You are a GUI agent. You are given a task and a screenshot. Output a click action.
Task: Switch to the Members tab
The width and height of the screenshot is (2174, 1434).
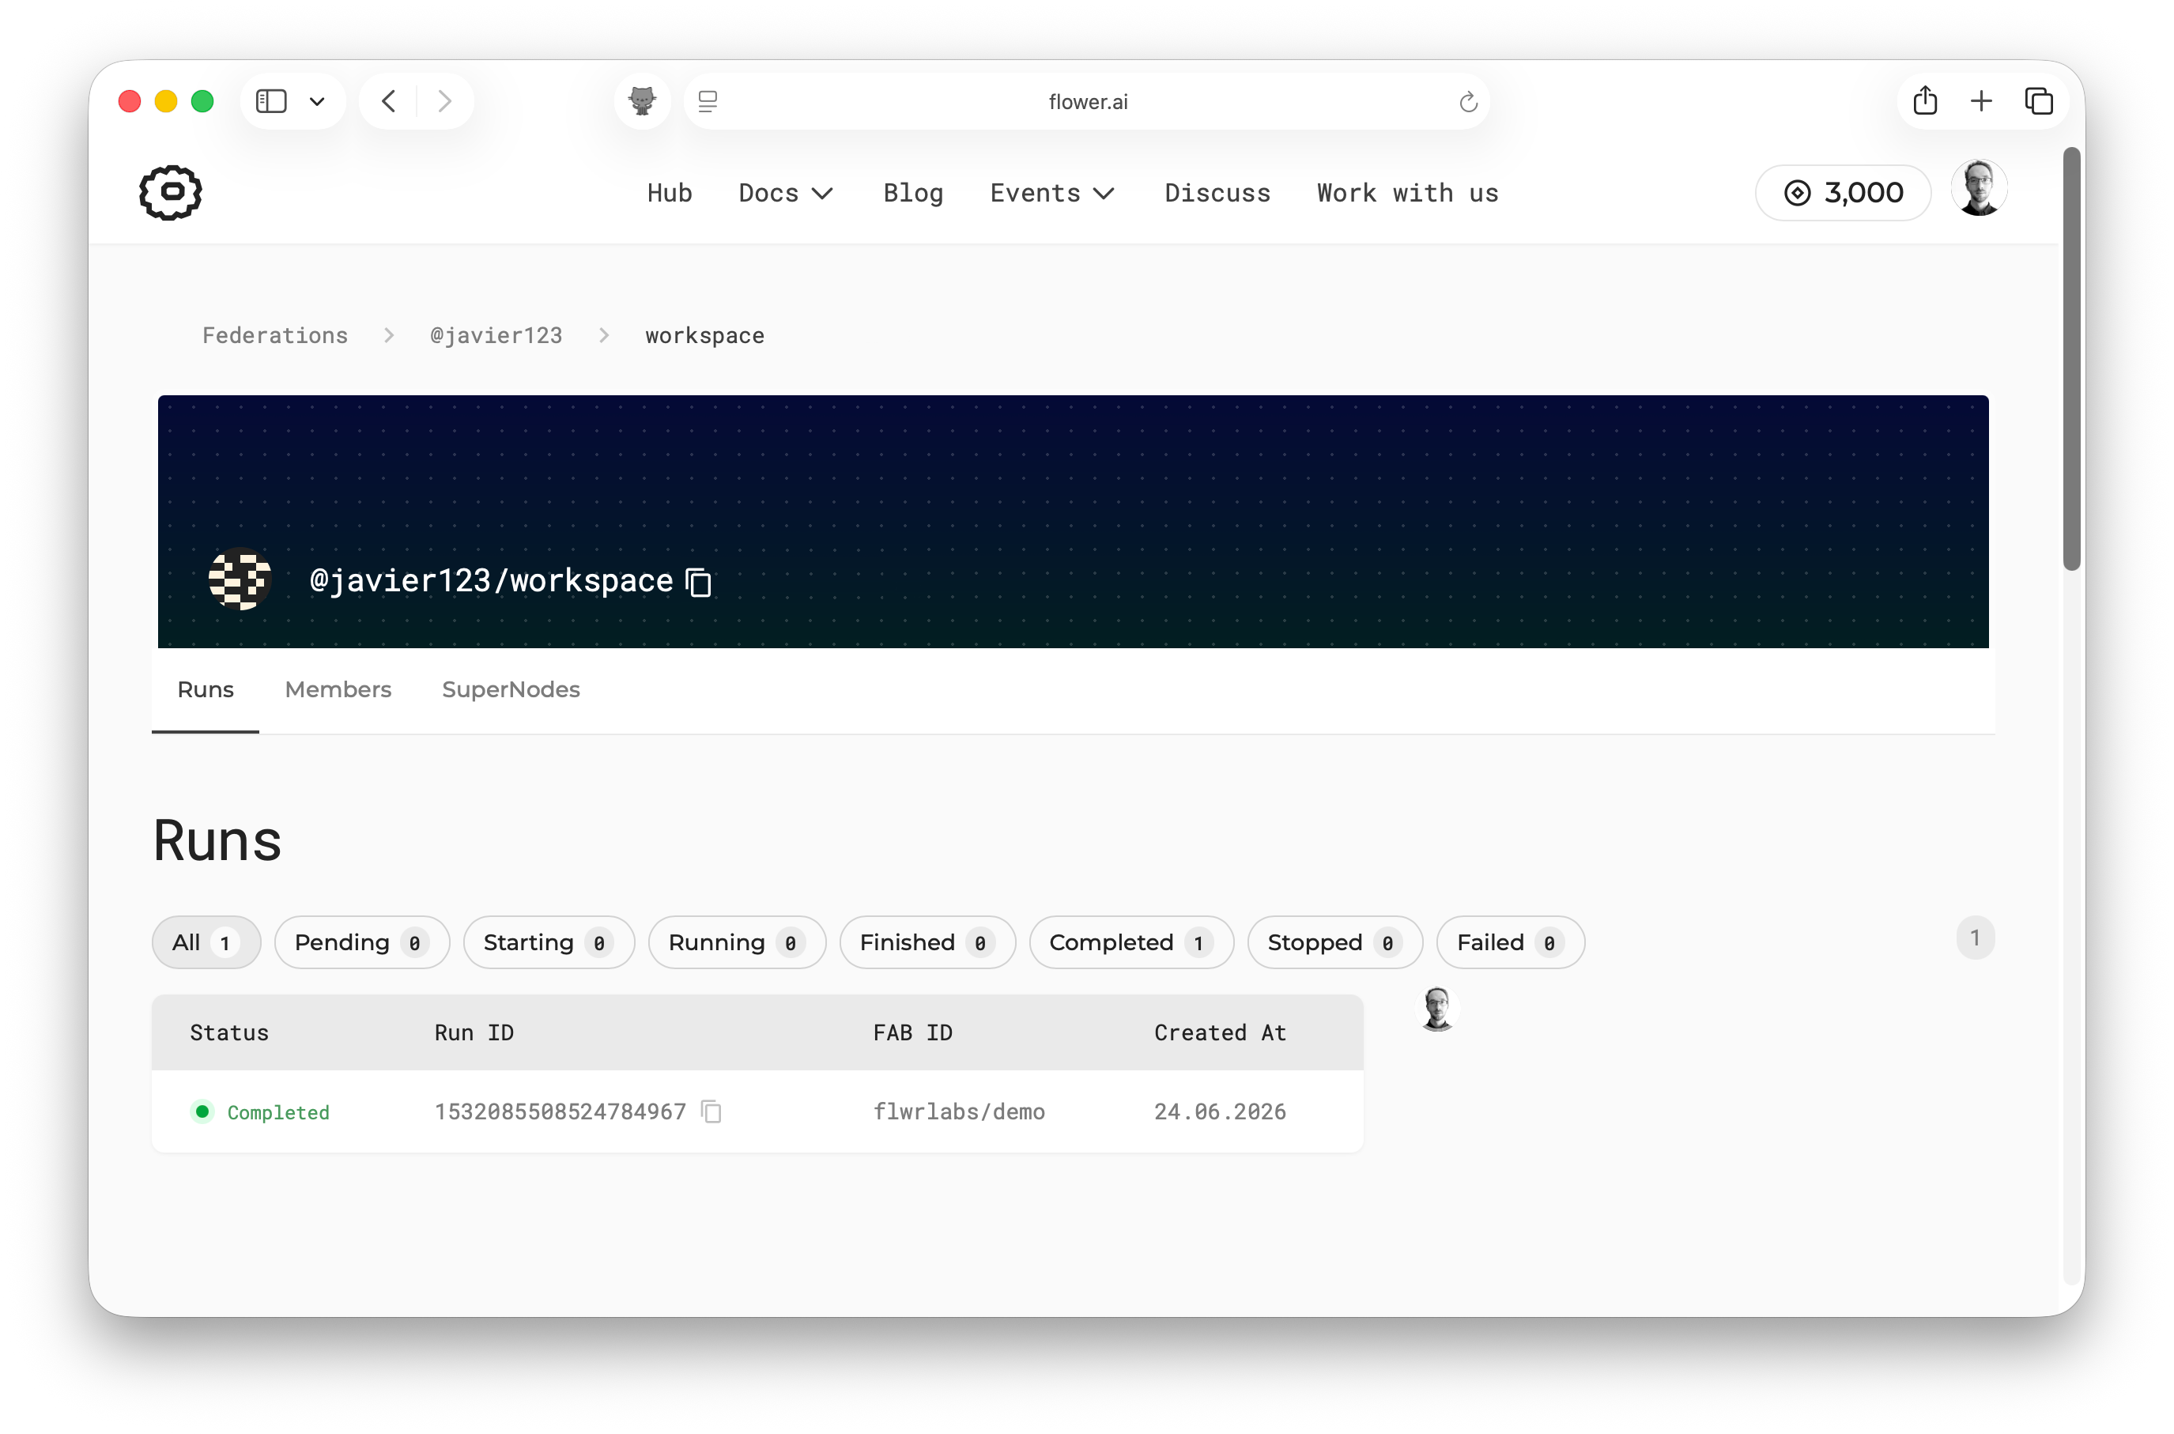click(x=338, y=689)
